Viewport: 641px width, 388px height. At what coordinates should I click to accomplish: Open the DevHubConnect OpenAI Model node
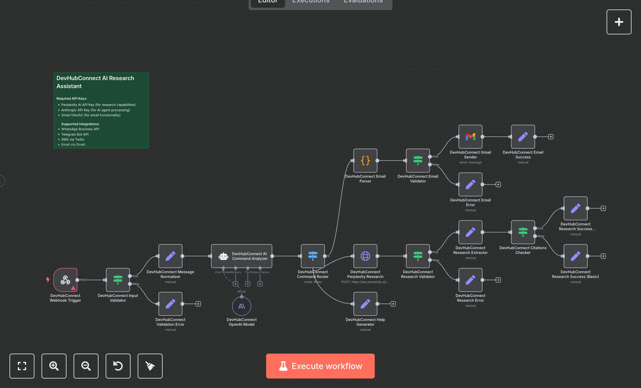pyautogui.click(x=242, y=306)
